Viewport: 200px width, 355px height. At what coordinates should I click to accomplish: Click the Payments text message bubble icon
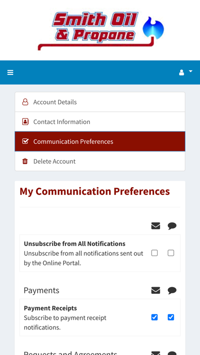(x=172, y=290)
